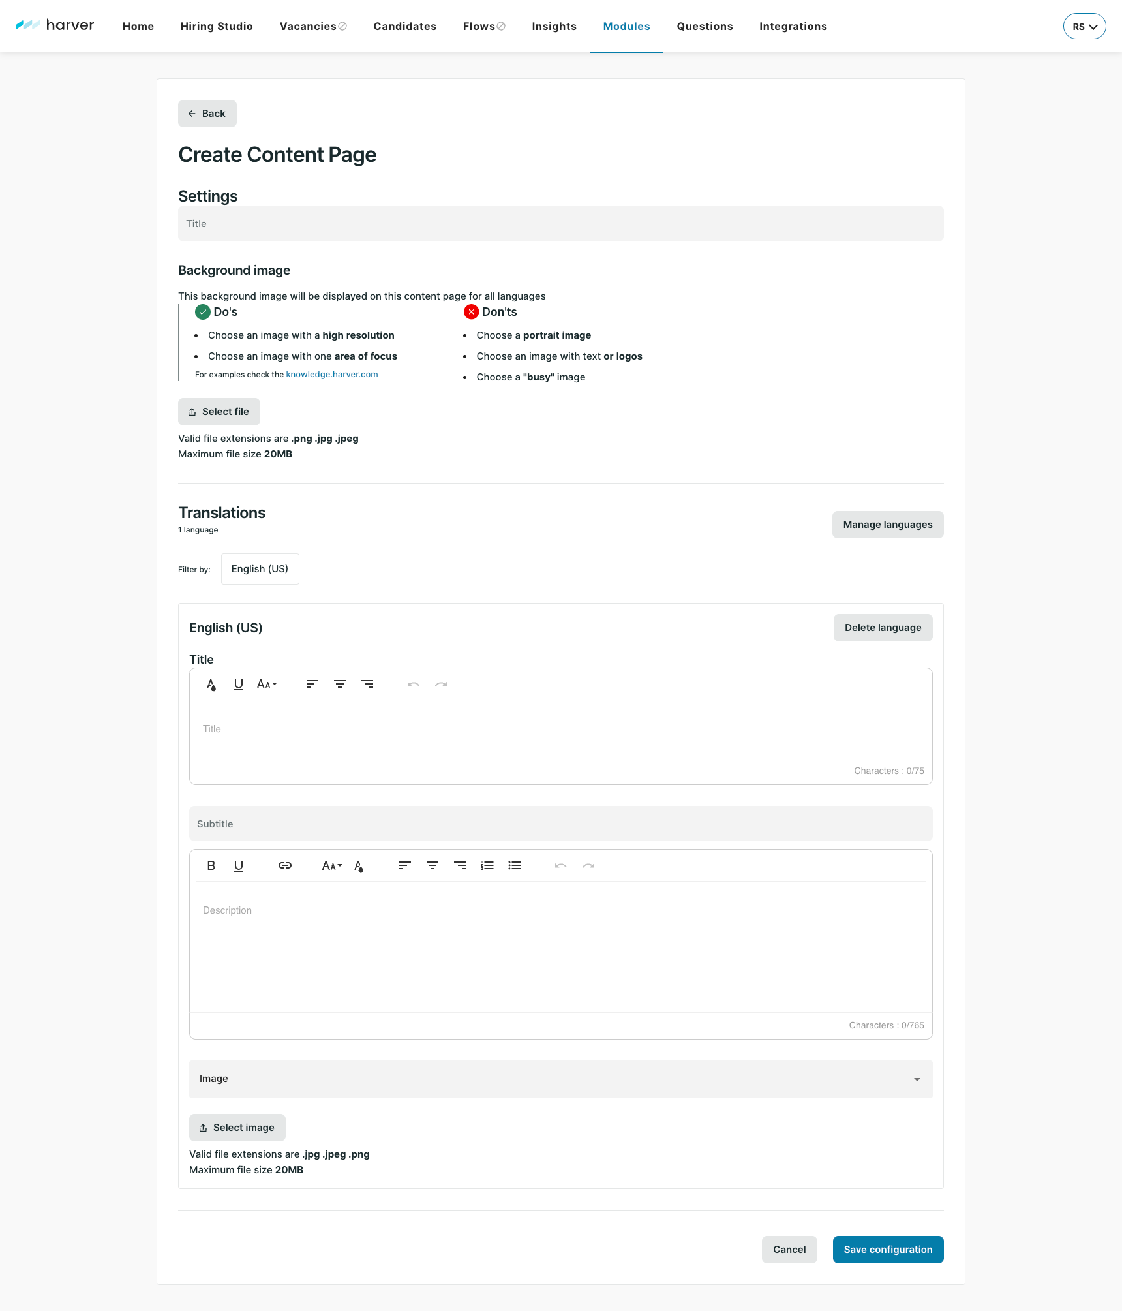Center align text in Title editor
The height and width of the screenshot is (1311, 1122).
(x=340, y=684)
